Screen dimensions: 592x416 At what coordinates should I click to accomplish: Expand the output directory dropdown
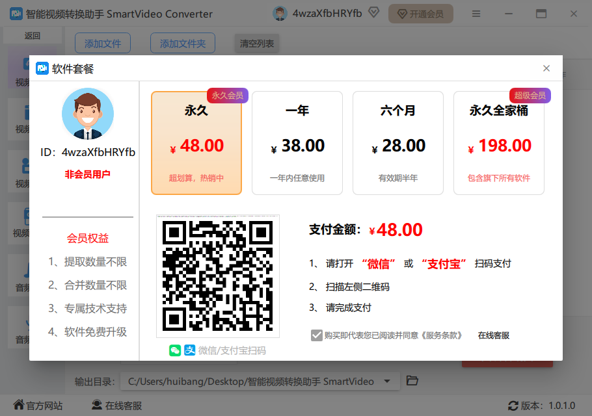[x=388, y=381]
